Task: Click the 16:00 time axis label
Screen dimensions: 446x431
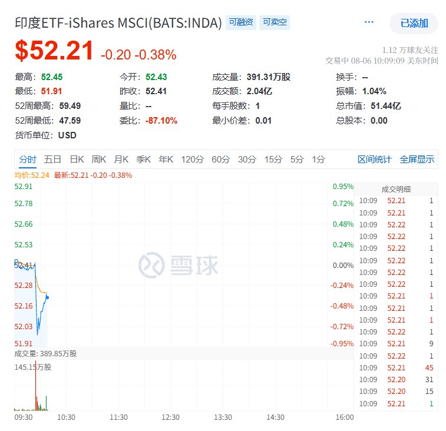Action: coord(345,417)
